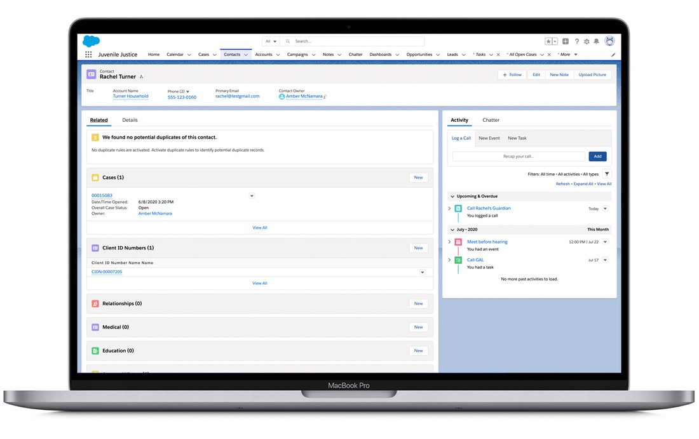Click the task icon for Call GAL
This screenshot has height=439, width=699.
click(x=458, y=260)
